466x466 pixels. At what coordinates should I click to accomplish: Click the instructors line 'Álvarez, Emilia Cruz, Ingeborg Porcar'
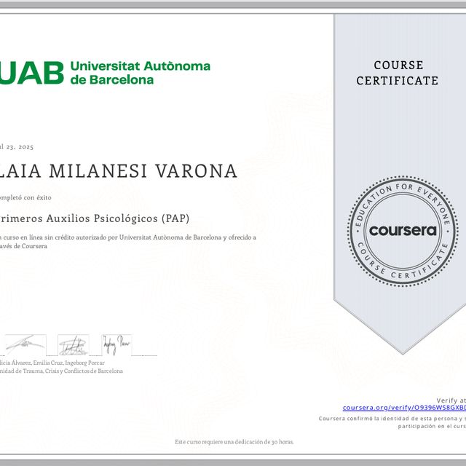tap(58, 363)
